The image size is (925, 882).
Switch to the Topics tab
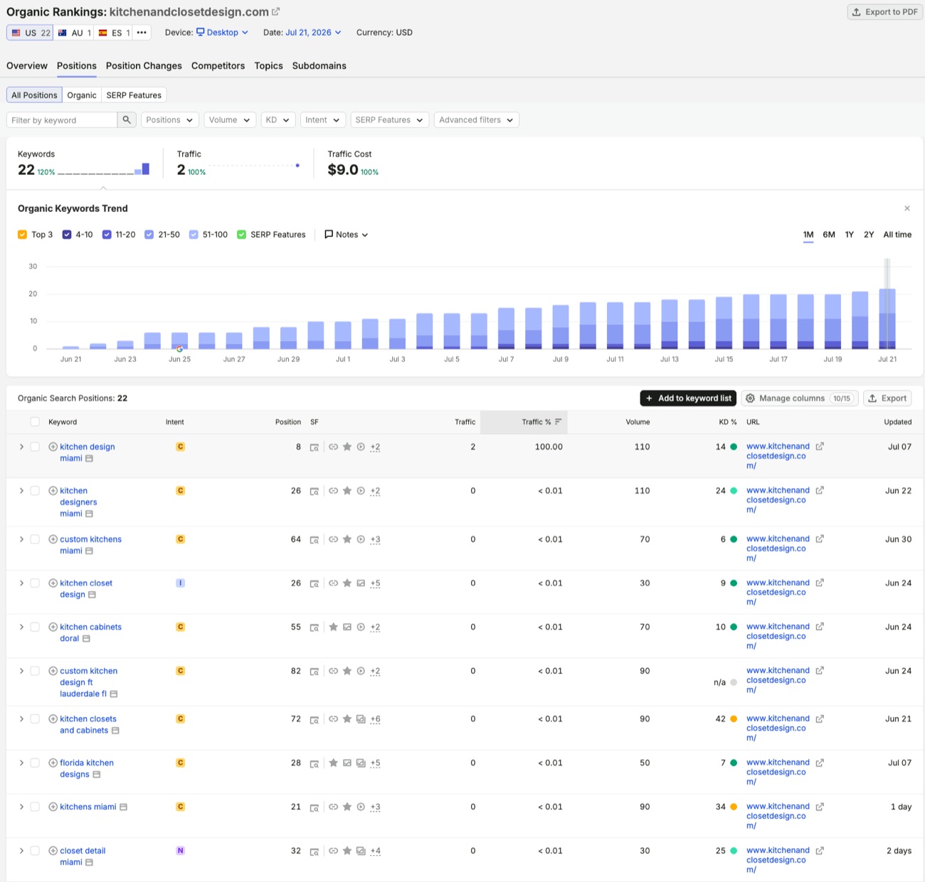(x=268, y=65)
